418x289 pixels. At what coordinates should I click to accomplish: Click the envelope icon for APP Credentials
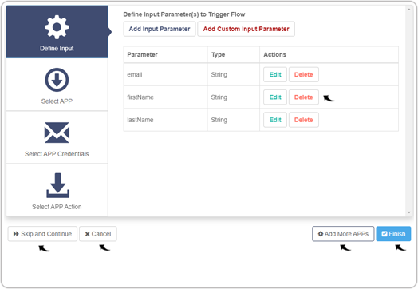[x=57, y=133]
